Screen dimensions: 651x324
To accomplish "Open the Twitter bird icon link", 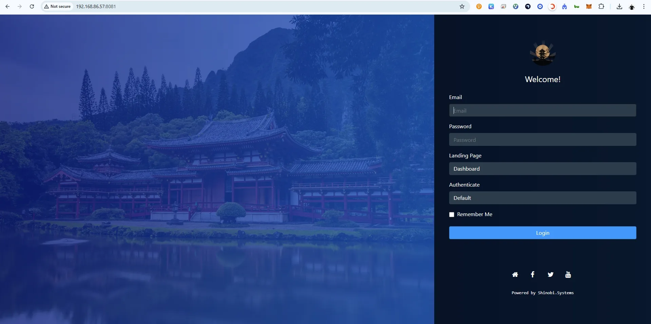I will 551,274.
